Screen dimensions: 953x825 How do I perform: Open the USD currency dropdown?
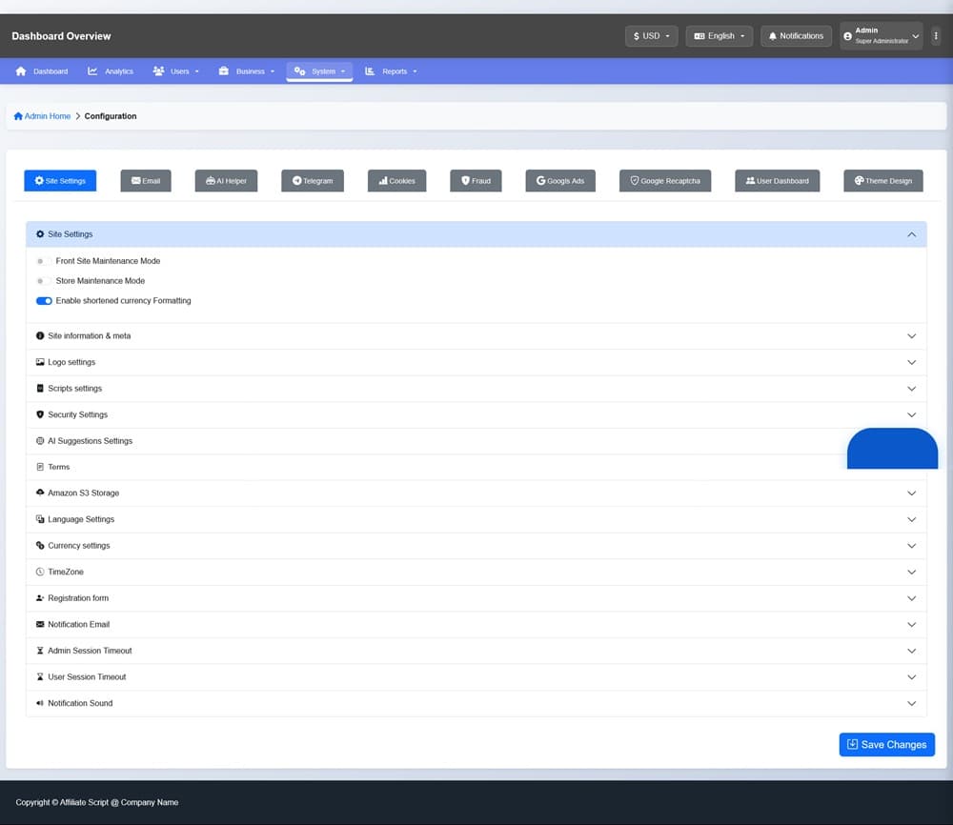(652, 36)
